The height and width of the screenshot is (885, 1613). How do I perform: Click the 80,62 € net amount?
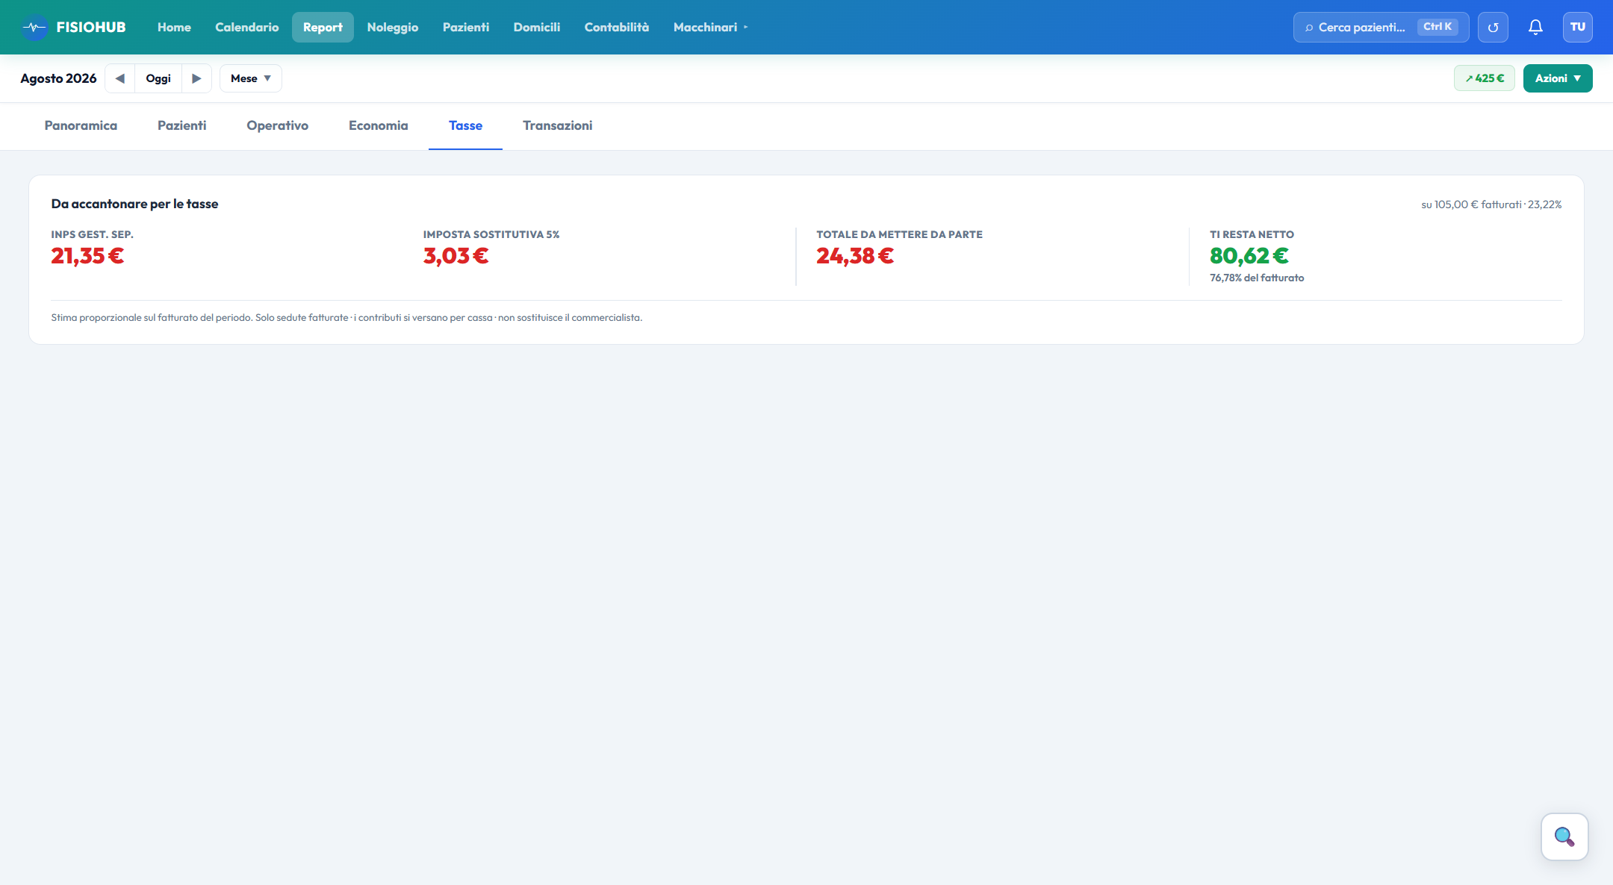[x=1249, y=256]
